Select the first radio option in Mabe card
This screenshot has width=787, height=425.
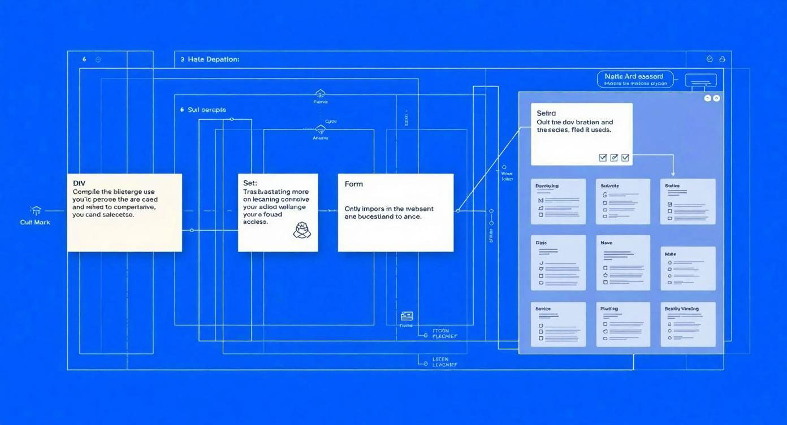coord(670,263)
